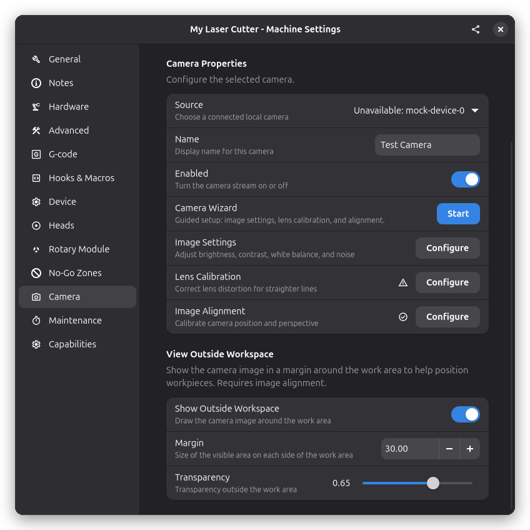Click the Maintenance stopwatch icon
Screen dimensions: 530x530
point(36,321)
